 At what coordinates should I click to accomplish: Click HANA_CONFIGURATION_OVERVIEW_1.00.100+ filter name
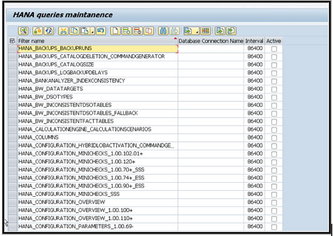pyautogui.click(x=76, y=210)
